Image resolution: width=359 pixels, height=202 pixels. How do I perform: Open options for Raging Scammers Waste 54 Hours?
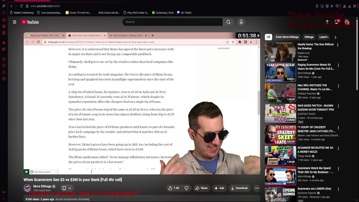tap(338, 65)
